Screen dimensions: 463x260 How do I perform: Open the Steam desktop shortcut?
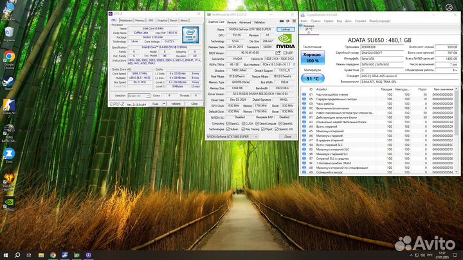tap(9, 83)
